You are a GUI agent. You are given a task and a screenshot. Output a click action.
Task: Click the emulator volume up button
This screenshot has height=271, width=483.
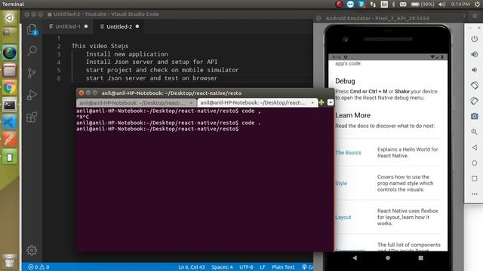click(x=475, y=54)
